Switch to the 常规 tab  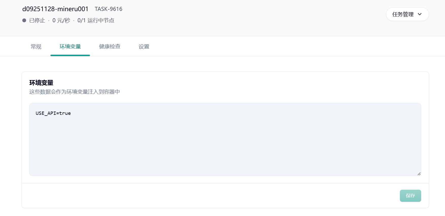point(36,47)
